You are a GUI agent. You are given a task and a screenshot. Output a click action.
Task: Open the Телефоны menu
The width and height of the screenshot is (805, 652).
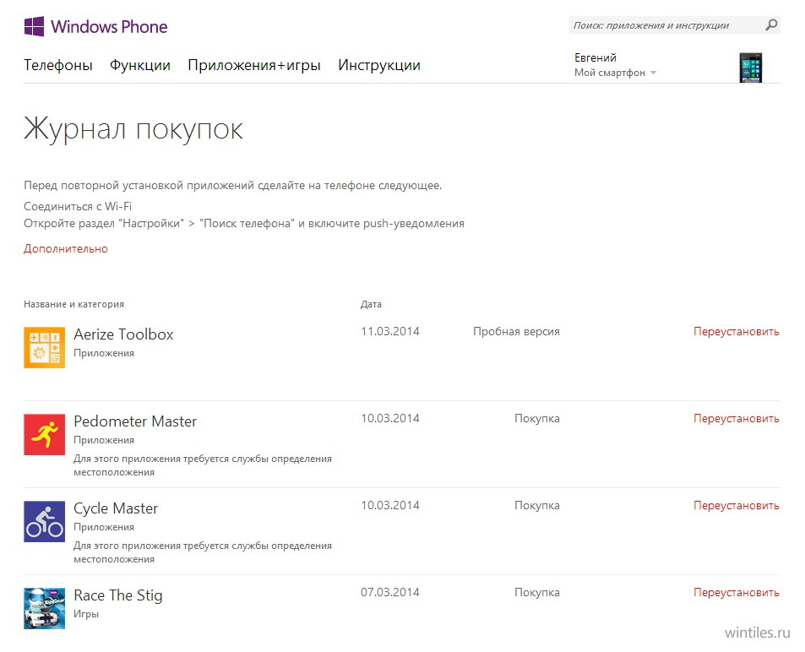tap(58, 65)
